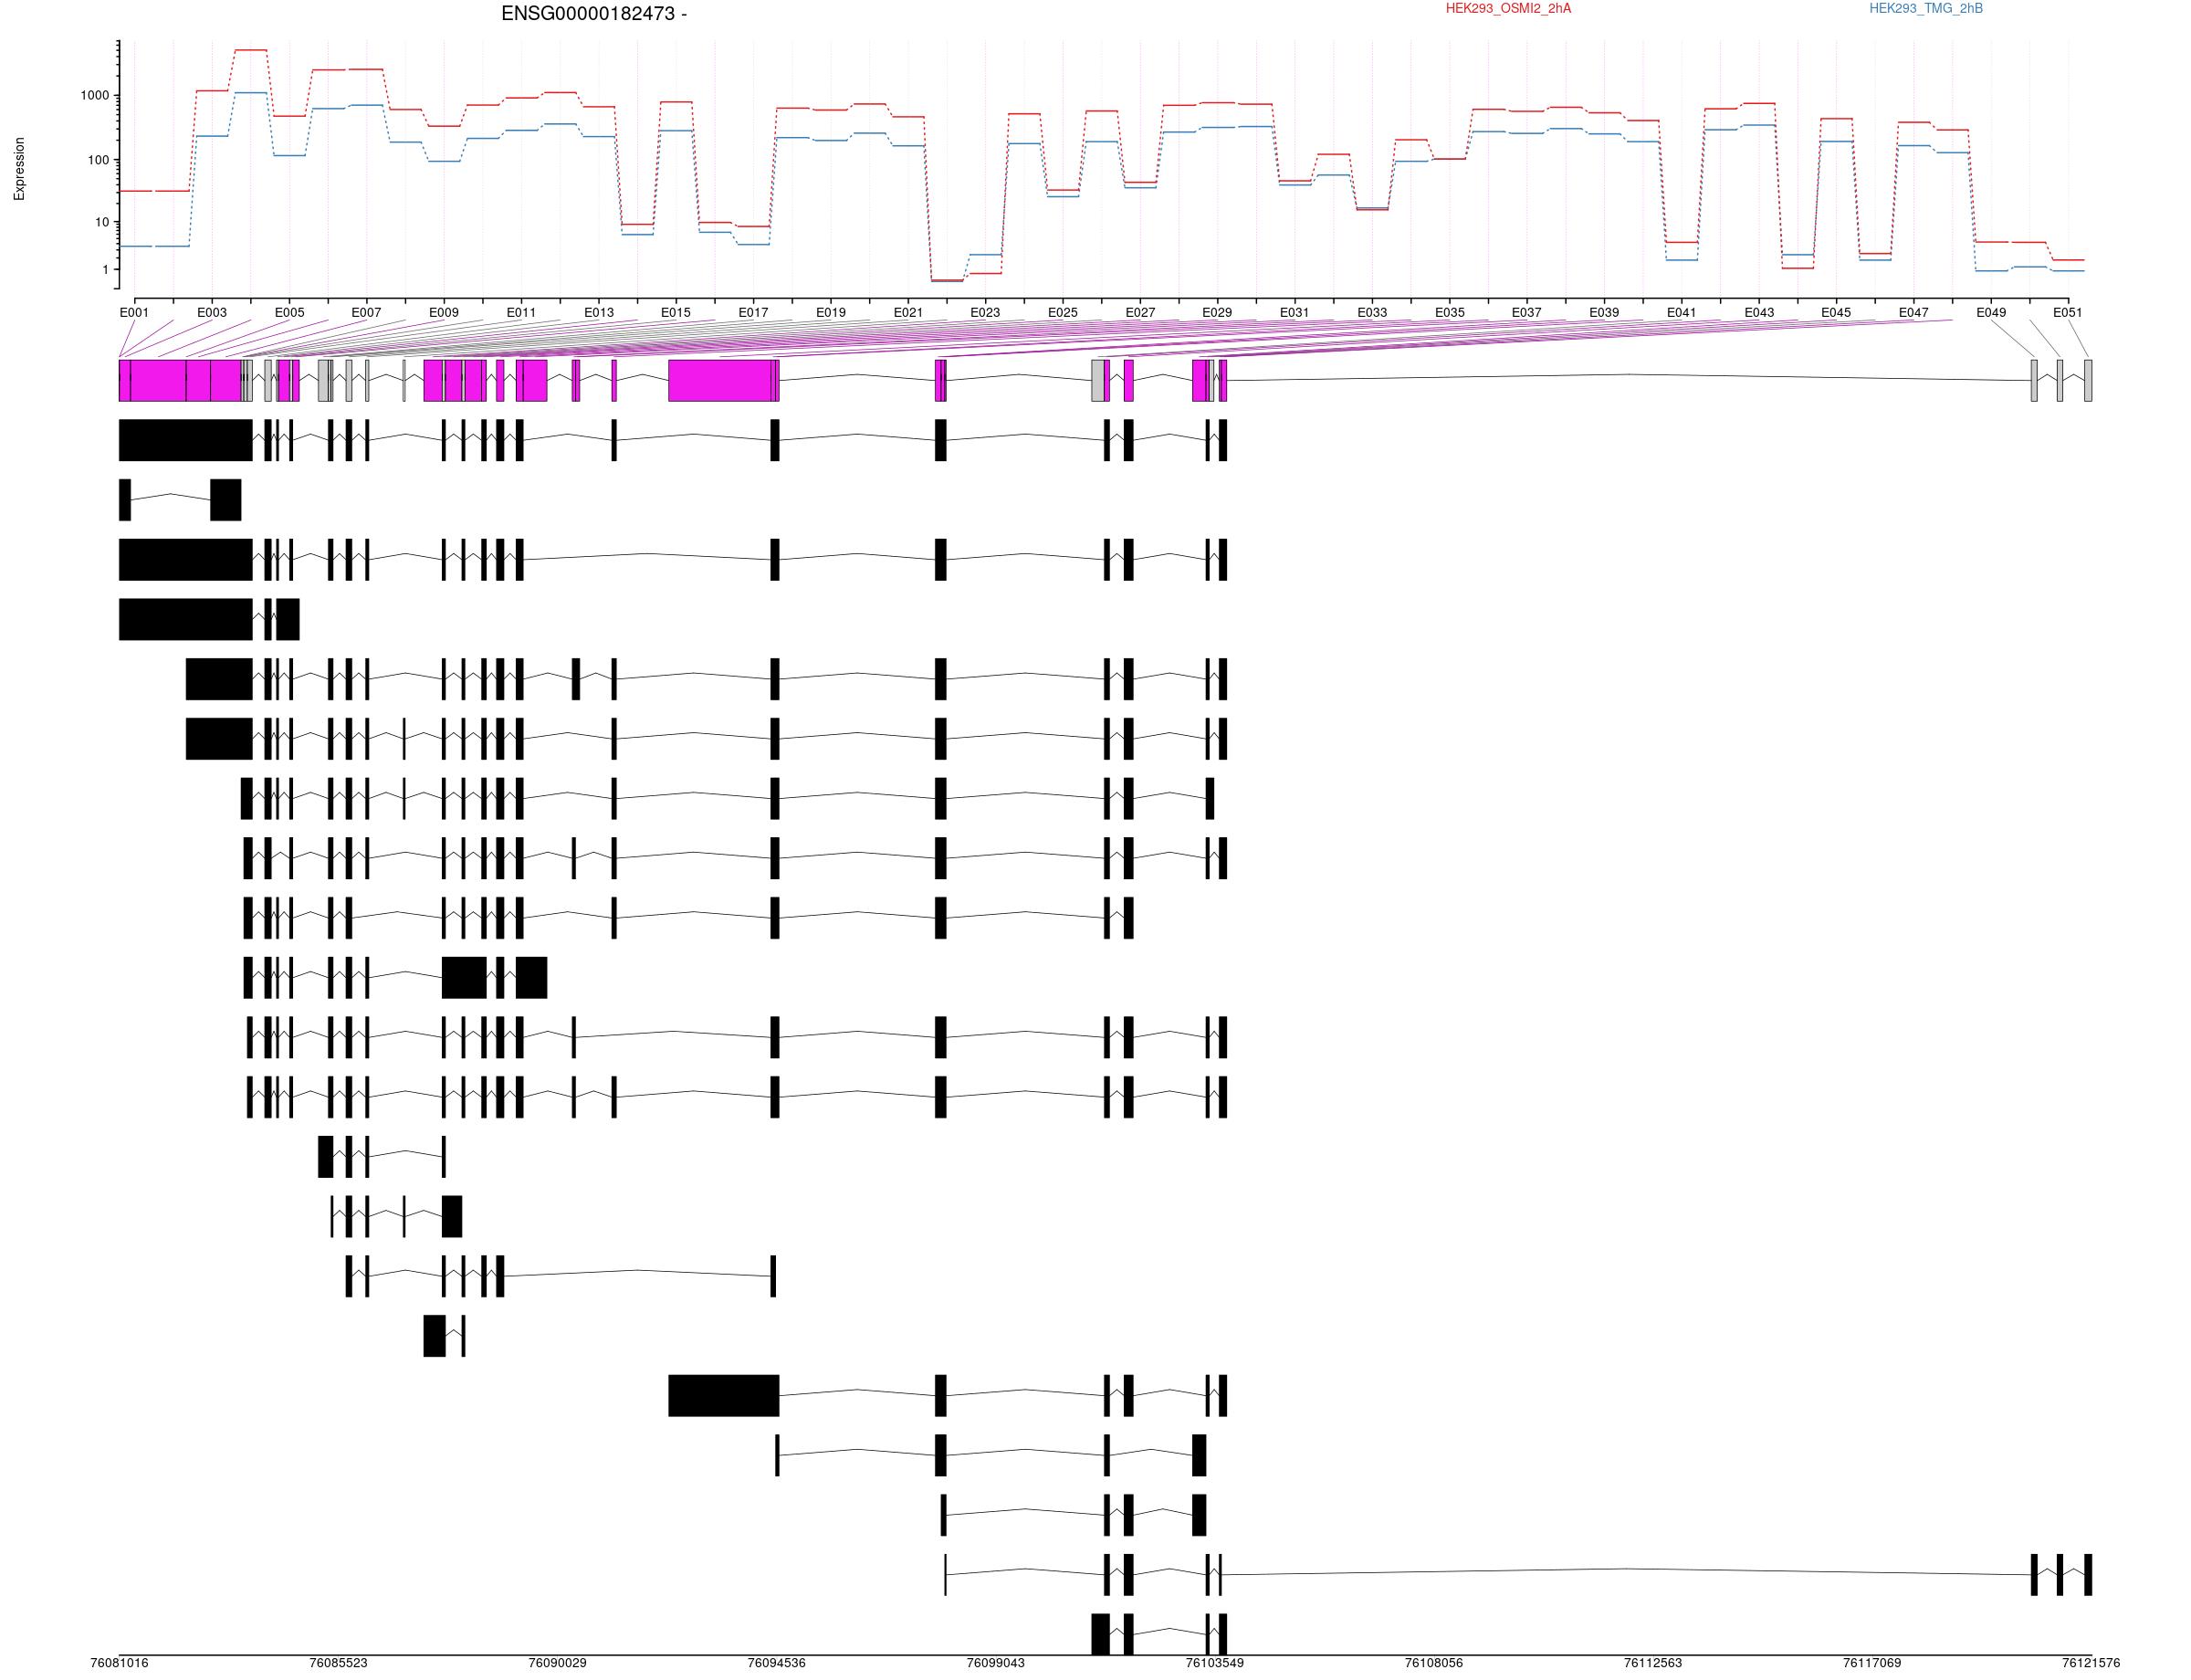Click genomic coordinate 76099043
Image resolution: width=2191 pixels, height=1680 pixels.
click(995, 1663)
